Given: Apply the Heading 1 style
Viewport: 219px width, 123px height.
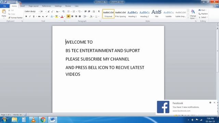Looking at the screenshot, I should [x=132, y=14].
